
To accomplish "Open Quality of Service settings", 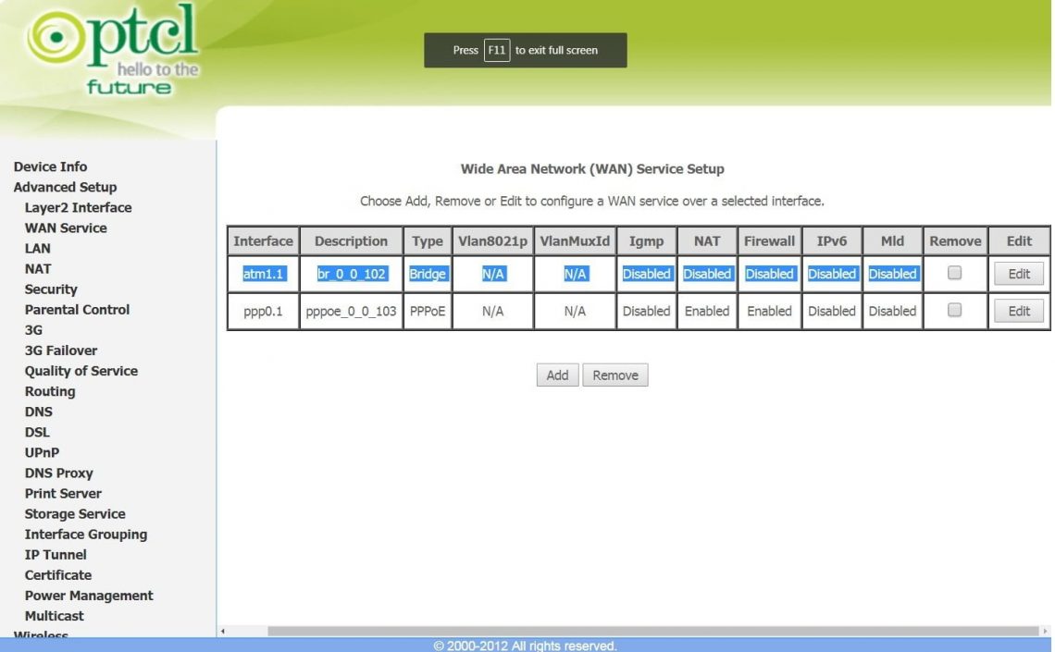I will point(81,370).
